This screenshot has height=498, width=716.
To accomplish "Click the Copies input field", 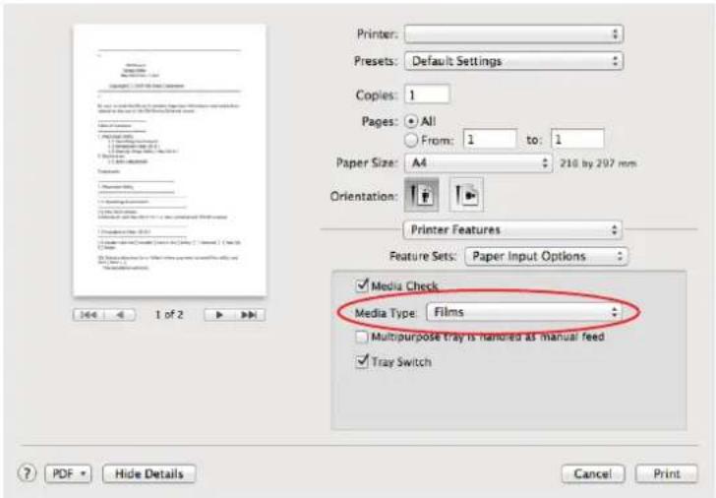I will (427, 94).
